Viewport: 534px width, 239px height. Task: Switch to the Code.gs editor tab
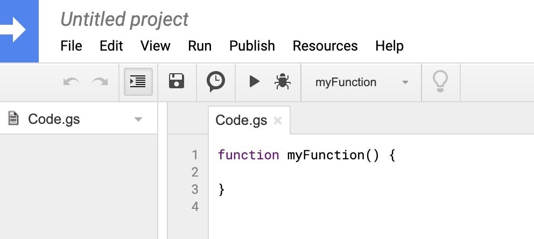pyautogui.click(x=241, y=120)
